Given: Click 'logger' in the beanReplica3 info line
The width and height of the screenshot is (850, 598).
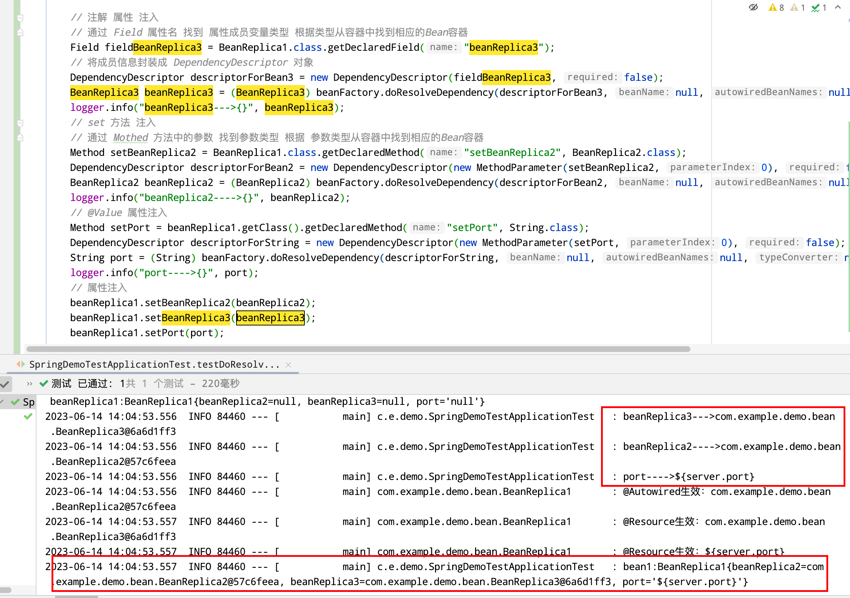Looking at the screenshot, I should (x=87, y=108).
